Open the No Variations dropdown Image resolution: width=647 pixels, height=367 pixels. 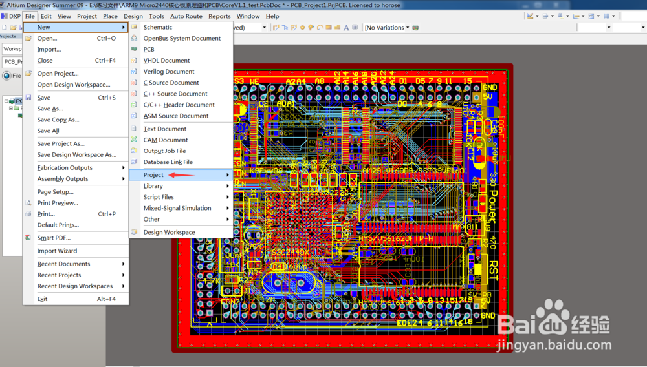[408, 28]
